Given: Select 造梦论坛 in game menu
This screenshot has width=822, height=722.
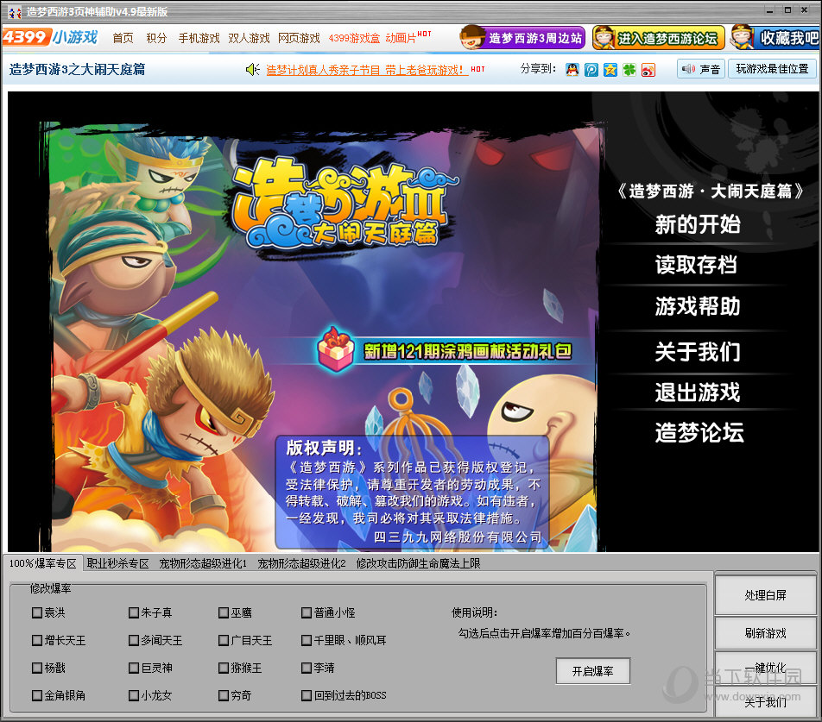Looking at the screenshot, I should (699, 433).
